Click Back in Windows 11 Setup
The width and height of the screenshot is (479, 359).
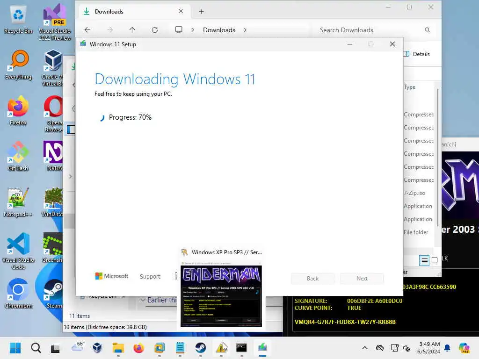[x=312, y=279]
